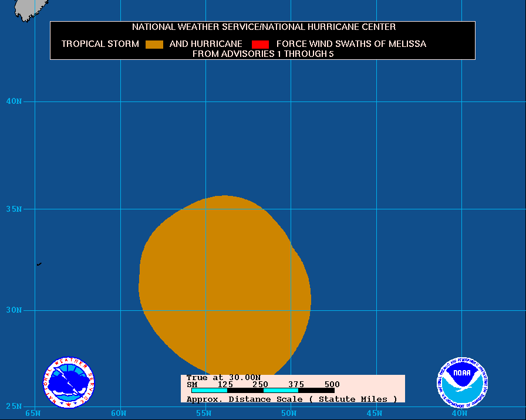Click the 25N latitude label
Image resolution: width=526 pixels, height=420 pixels.
[14, 407]
